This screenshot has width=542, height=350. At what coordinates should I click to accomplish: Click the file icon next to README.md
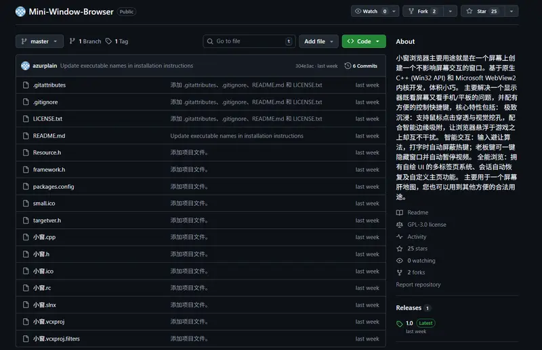pyautogui.click(x=26, y=136)
